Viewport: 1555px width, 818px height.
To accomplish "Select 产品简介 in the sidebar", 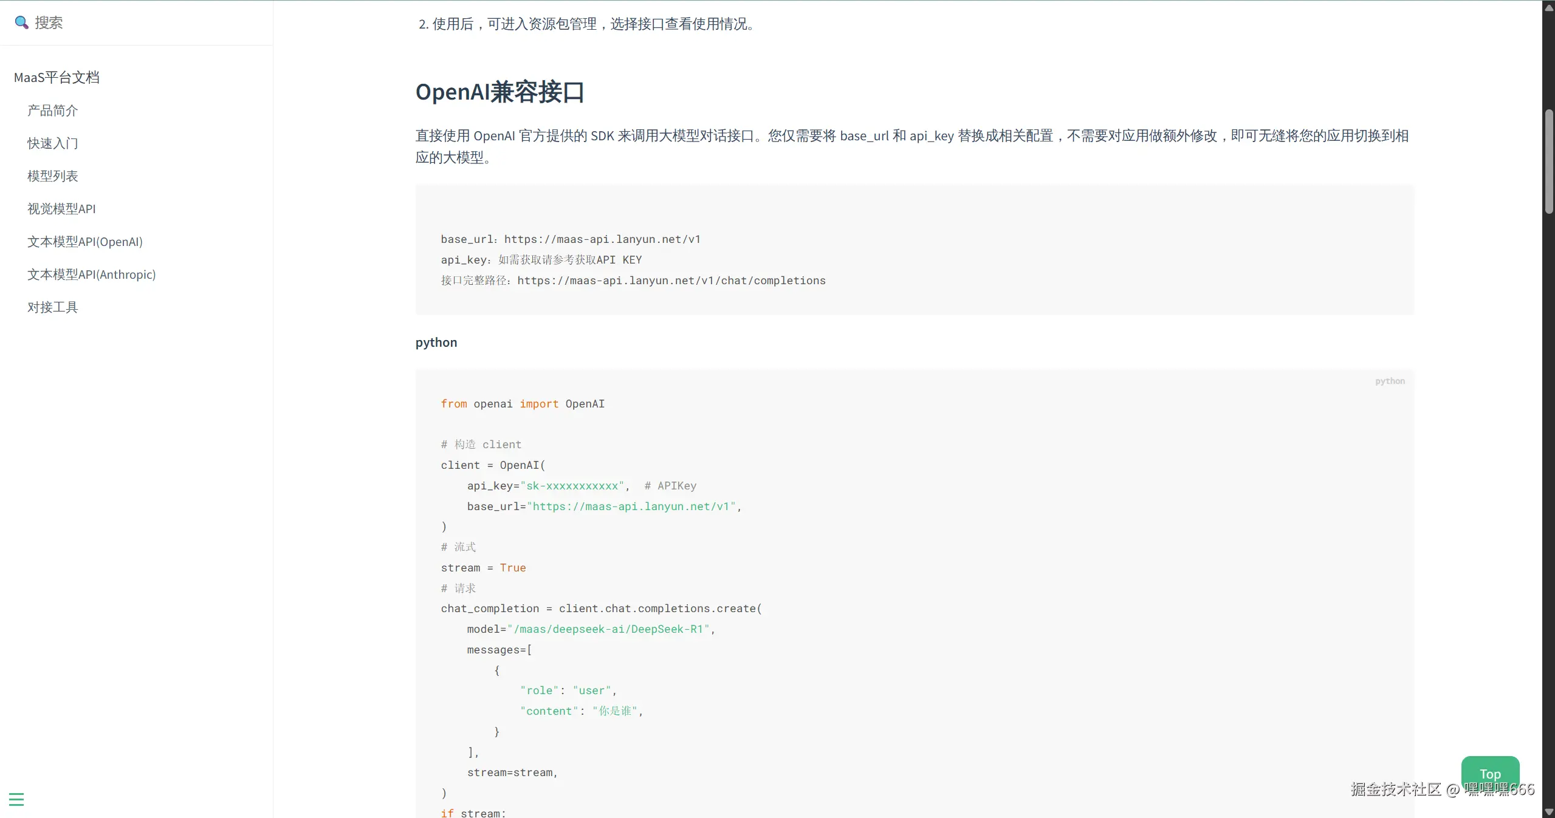I will (x=52, y=110).
